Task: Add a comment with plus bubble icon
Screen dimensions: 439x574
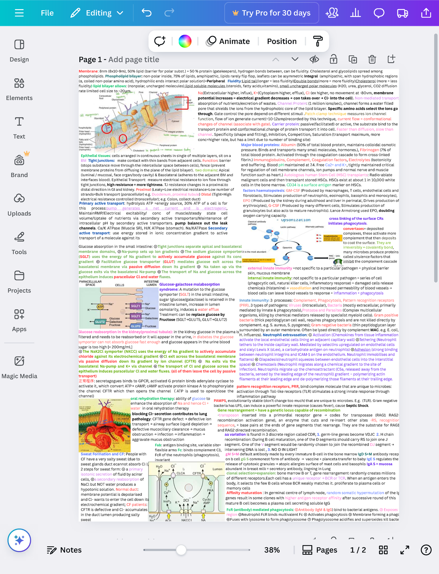Action: coord(160,41)
